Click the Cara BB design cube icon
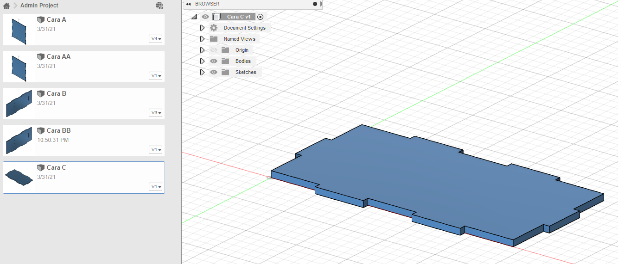This screenshot has width=618, height=264. click(40, 130)
